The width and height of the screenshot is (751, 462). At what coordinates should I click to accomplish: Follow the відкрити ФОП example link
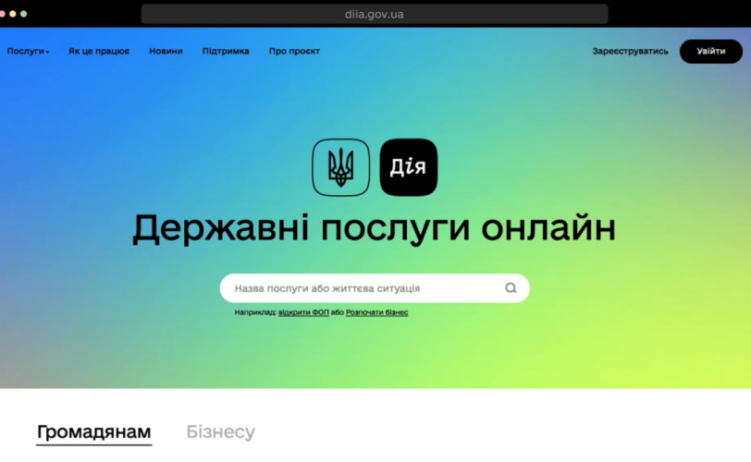click(x=303, y=312)
